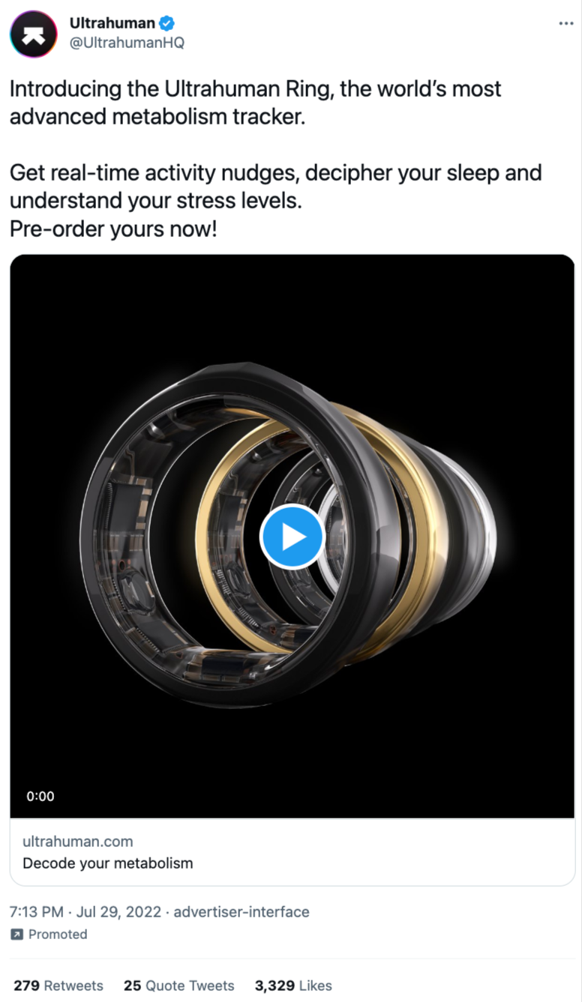This screenshot has height=1002, width=582.
Task: Click the blue verified badge
Action: pyautogui.click(x=167, y=24)
